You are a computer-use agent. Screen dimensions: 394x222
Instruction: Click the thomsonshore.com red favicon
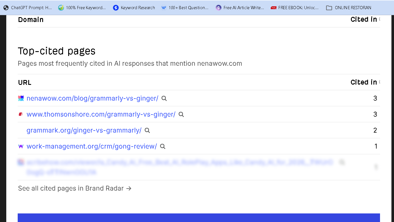tap(21, 114)
